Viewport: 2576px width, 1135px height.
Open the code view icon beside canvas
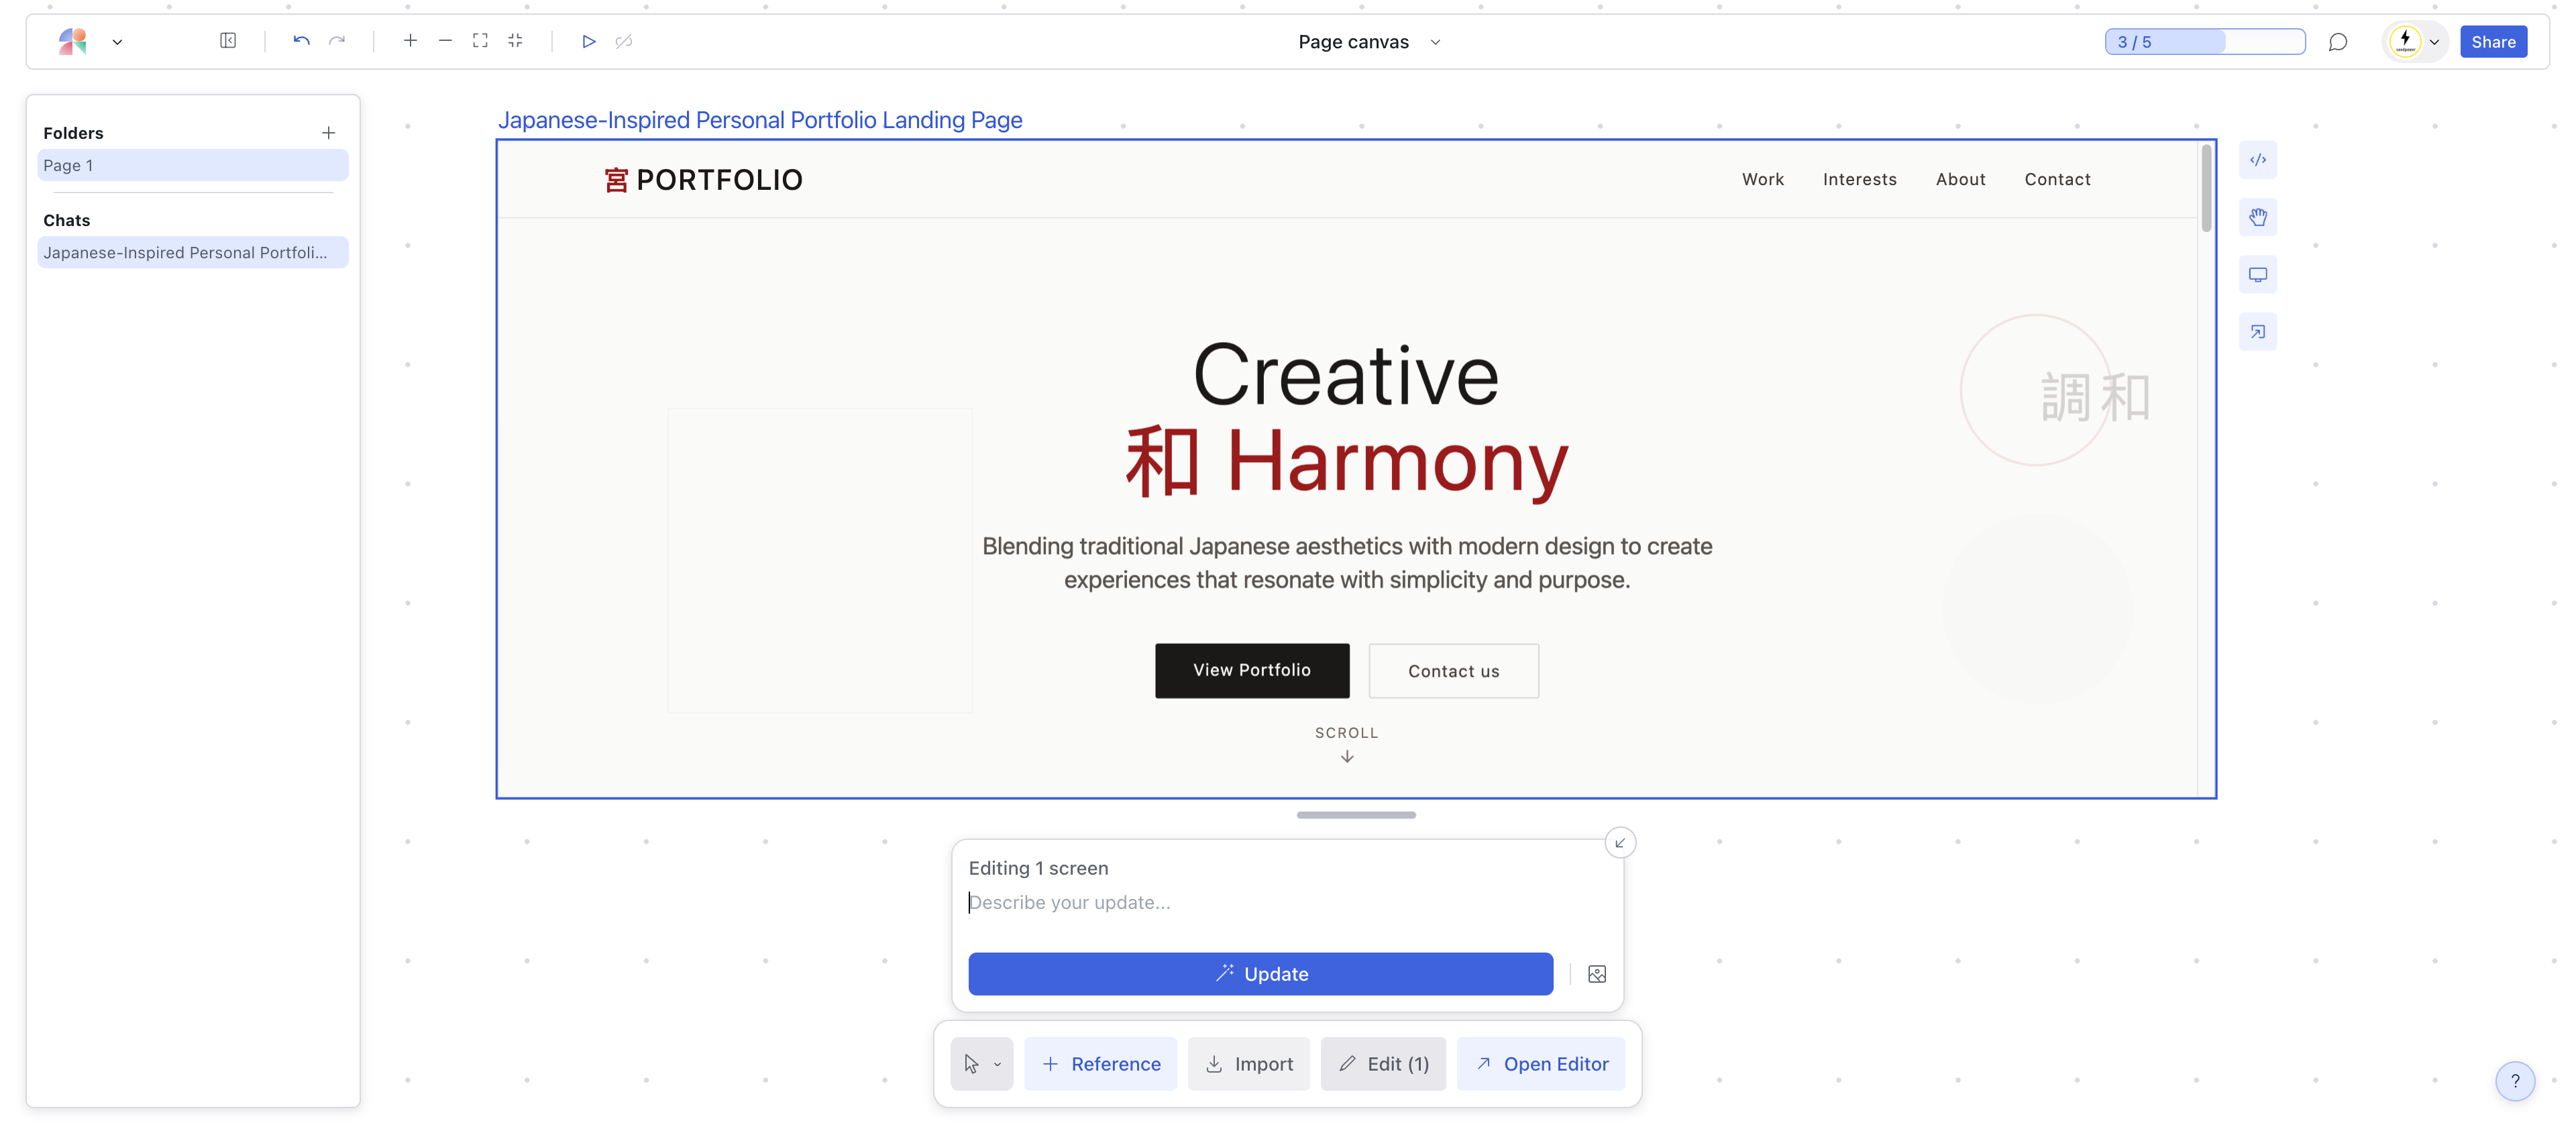coord(2257,160)
